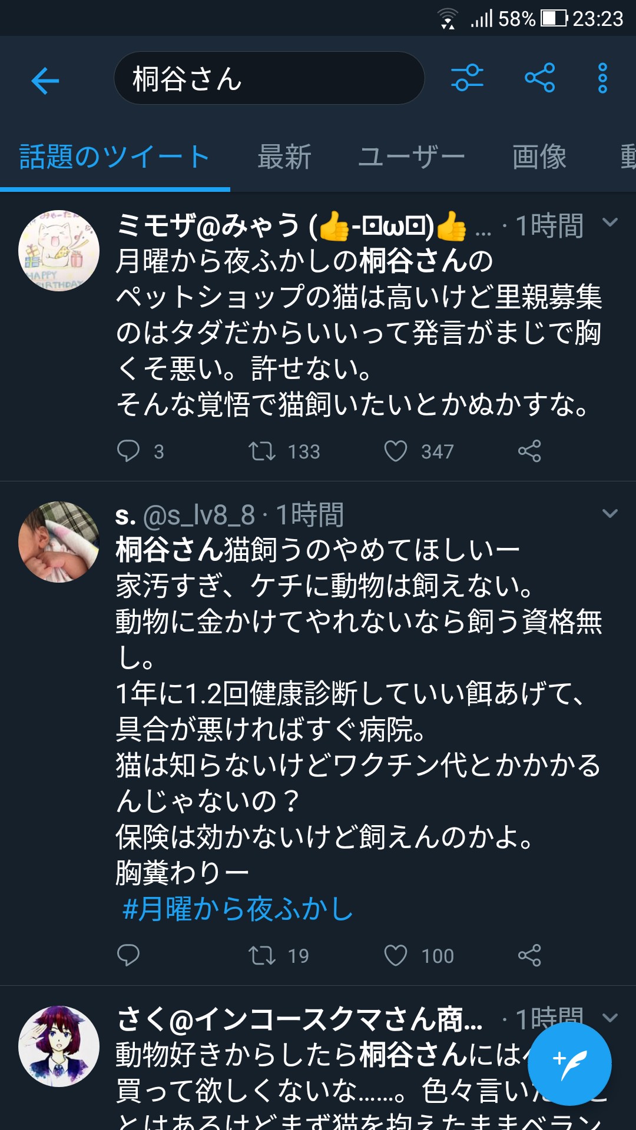Tap the back arrow icon
Image resolution: width=636 pixels, height=1130 pixels.
click(45, 80)
